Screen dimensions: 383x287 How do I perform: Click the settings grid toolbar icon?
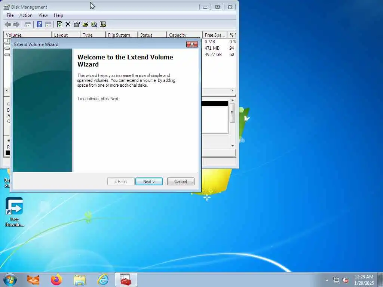click(103, 24)
